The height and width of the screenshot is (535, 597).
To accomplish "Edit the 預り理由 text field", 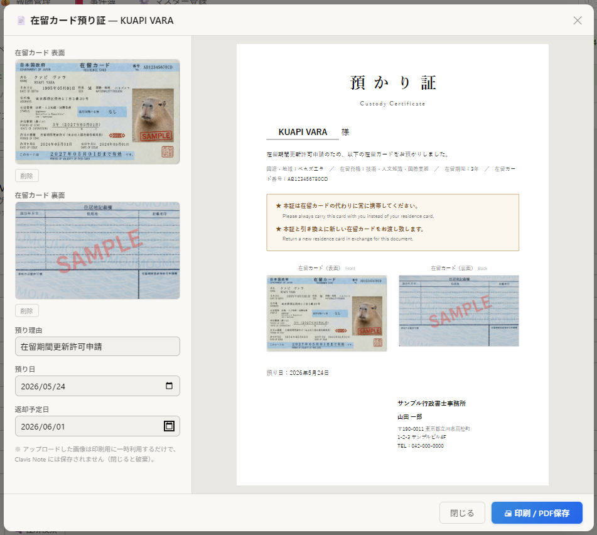I will (97, 347).
